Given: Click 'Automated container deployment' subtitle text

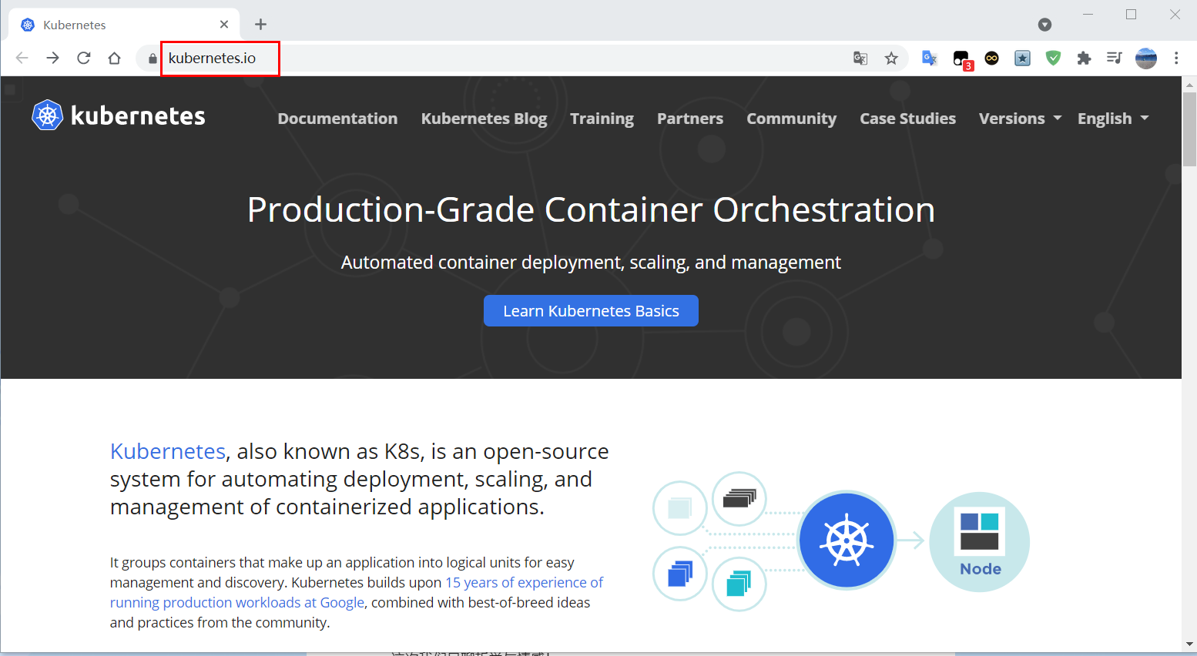Looking at the screenshot, I should (x=591, y=263).
